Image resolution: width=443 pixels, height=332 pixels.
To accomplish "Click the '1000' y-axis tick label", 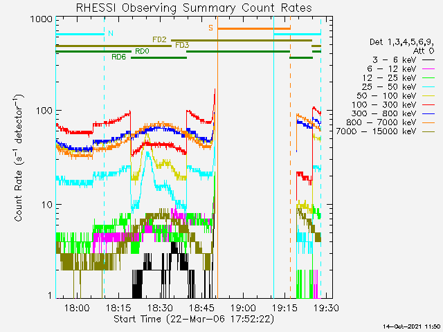I will click(42, 19).
